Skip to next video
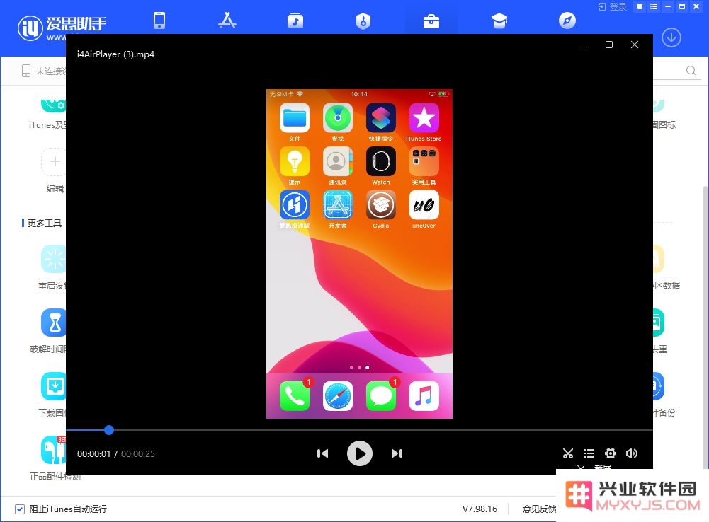This screenshot has width=709, height=522. click(397, 453)
